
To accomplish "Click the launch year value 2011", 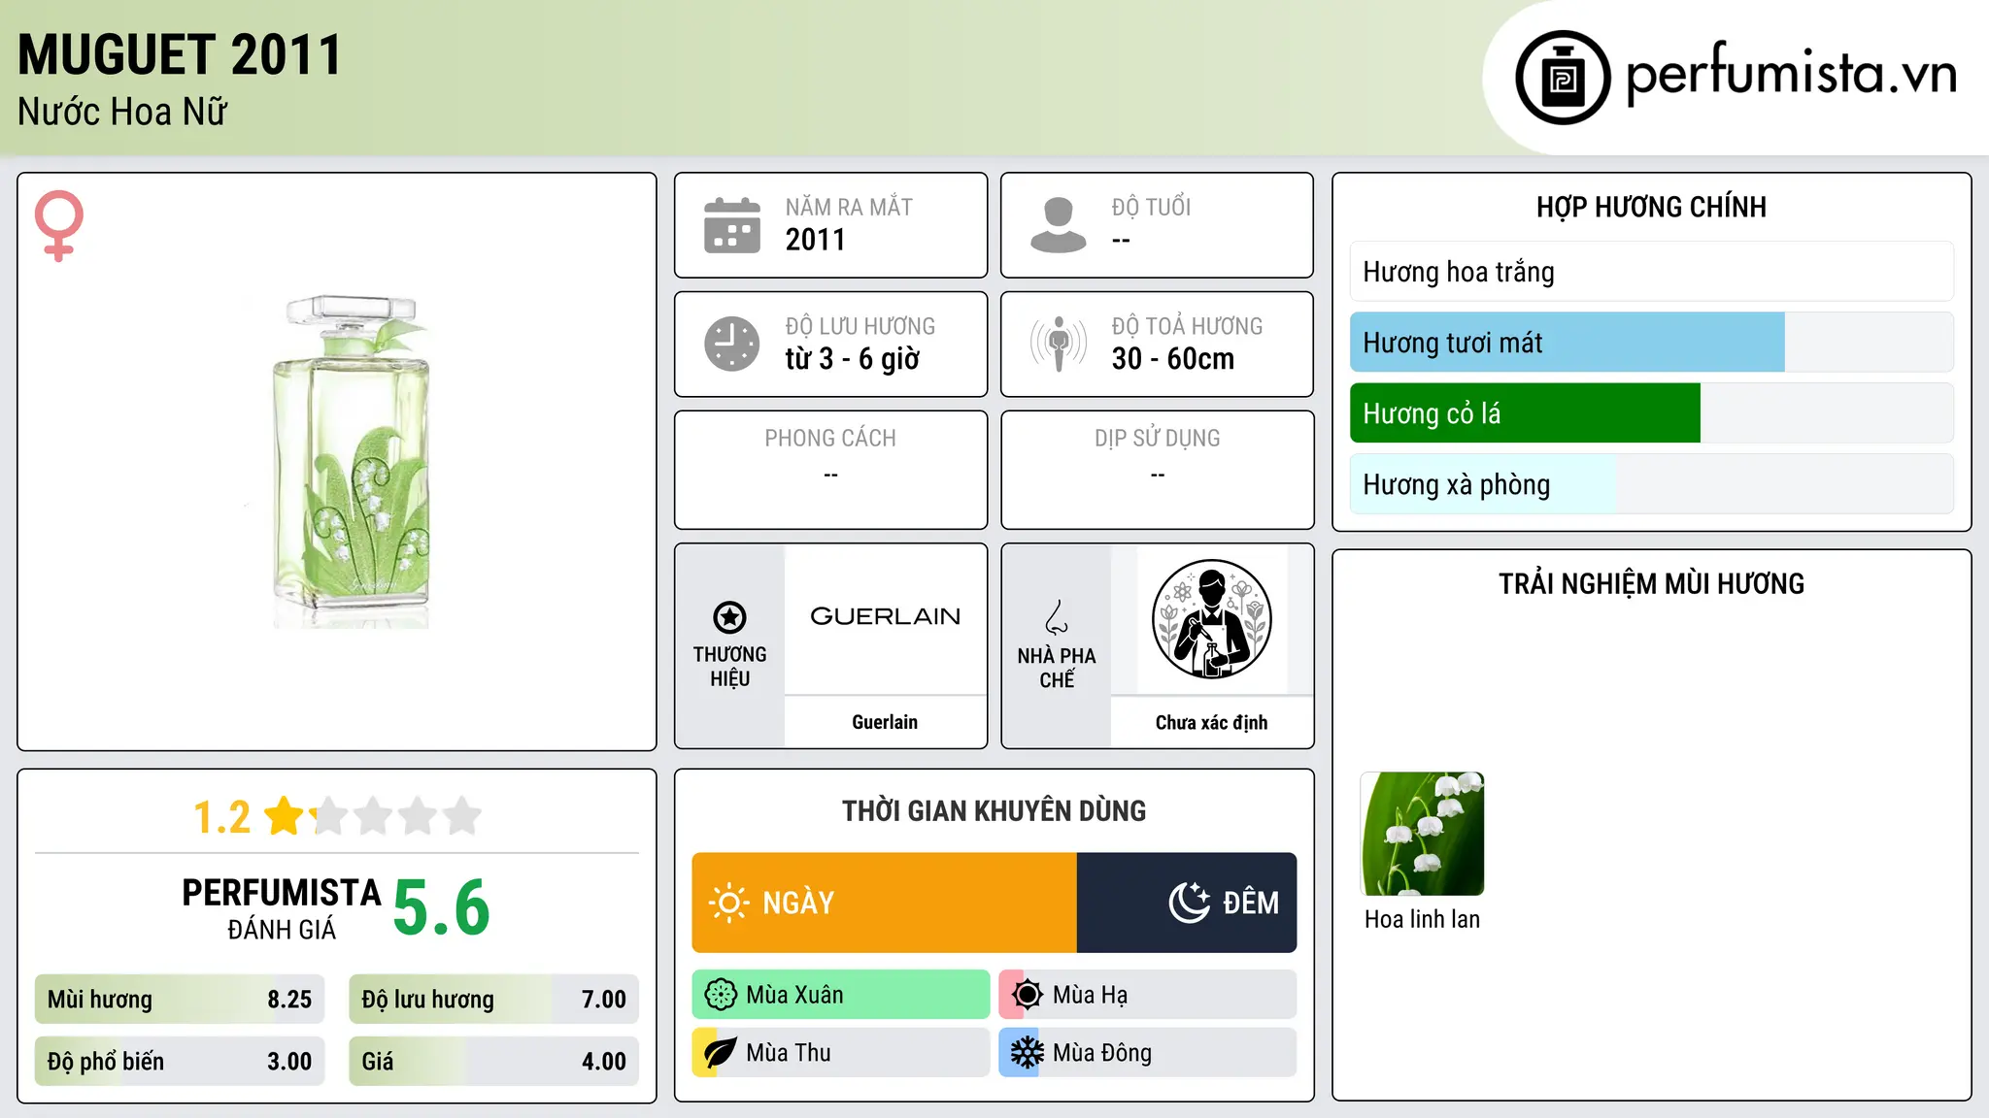I will click(x=816, y=240).
